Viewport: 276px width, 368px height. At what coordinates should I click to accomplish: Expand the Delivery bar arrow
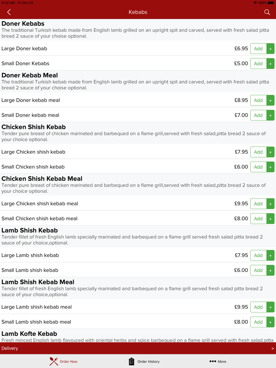click(272, 348)
